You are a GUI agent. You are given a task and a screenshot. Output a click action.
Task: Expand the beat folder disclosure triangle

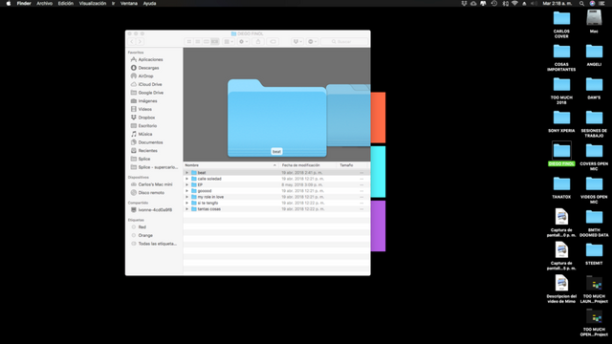pyautogui.click(x=187, y=172)
